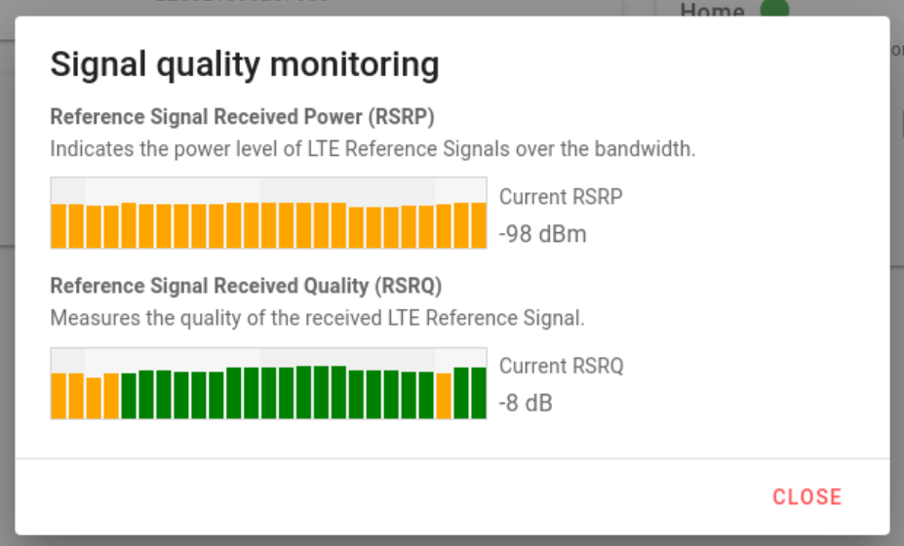Image resolution: width=904 pixels, height=546 pixels.
Task: Select the -98 dBm RSRP value
Action: [542, 234]
